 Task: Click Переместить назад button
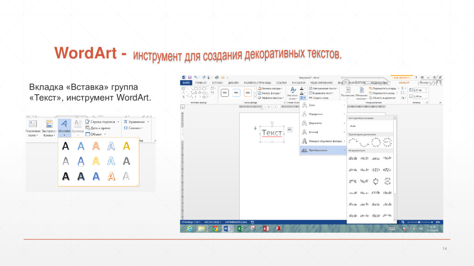pos(383,93)
